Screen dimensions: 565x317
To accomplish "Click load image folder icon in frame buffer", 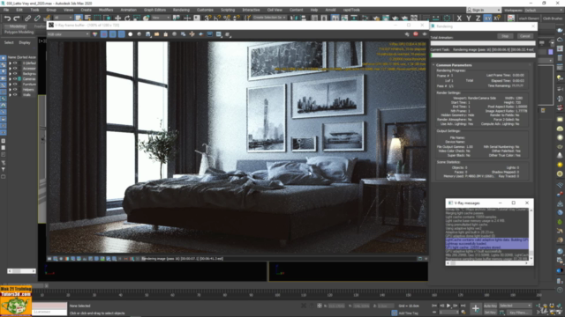I will (x=157, y=34).
